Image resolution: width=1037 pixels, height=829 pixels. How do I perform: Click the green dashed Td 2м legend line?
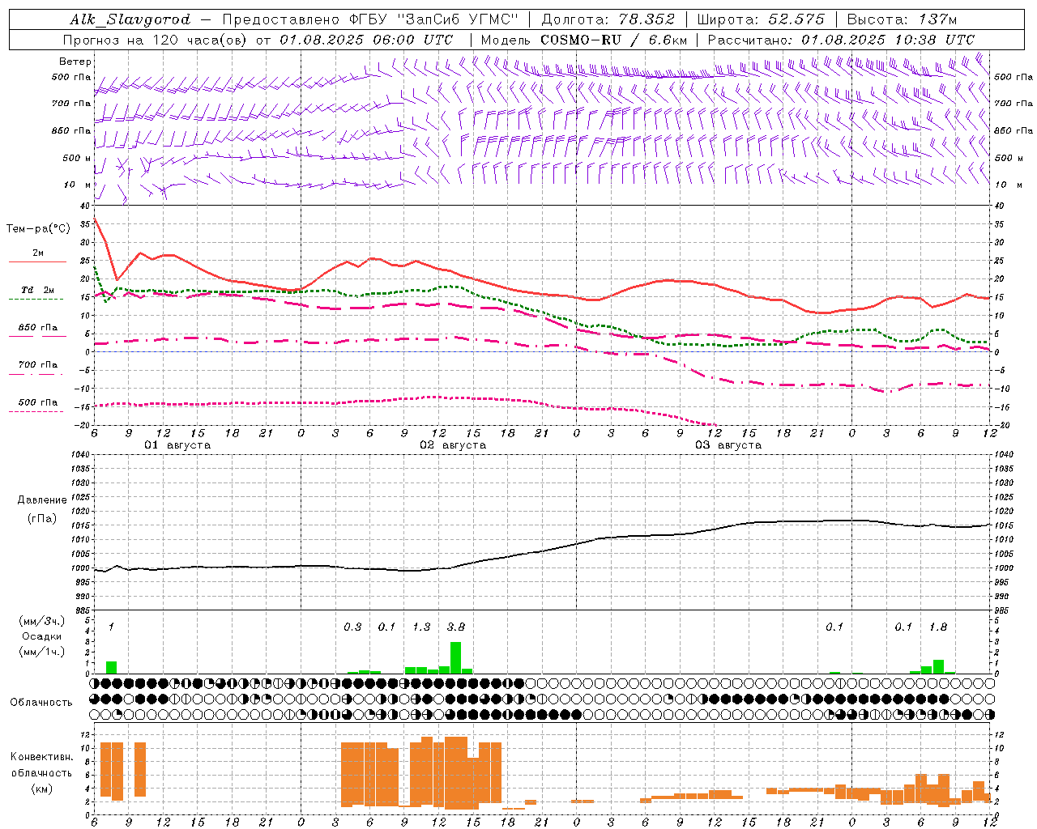click(x=36, y=299)
